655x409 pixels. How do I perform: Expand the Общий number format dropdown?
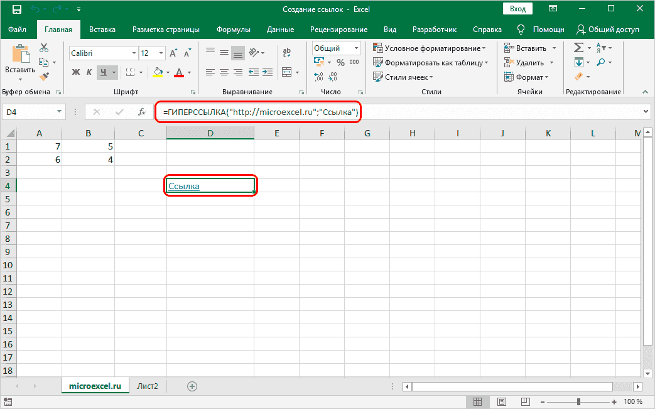coord(357,48)
